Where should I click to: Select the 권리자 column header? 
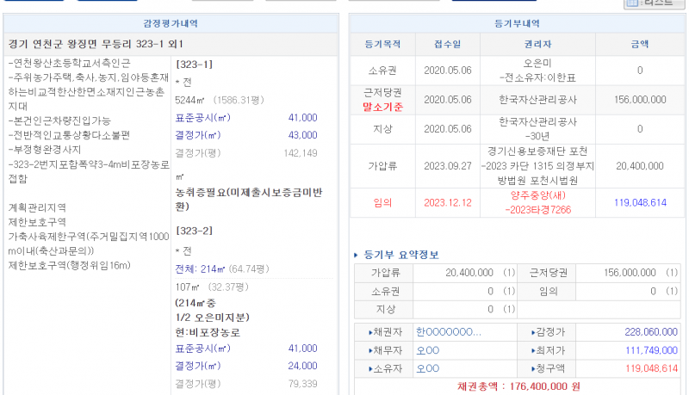click(x=538, y=44)
